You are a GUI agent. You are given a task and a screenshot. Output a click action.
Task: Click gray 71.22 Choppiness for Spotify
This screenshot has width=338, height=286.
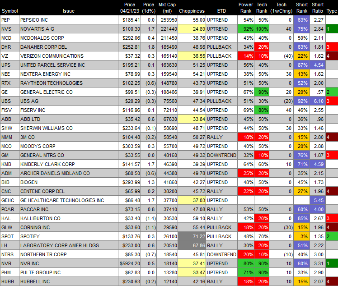pos(192,237)
